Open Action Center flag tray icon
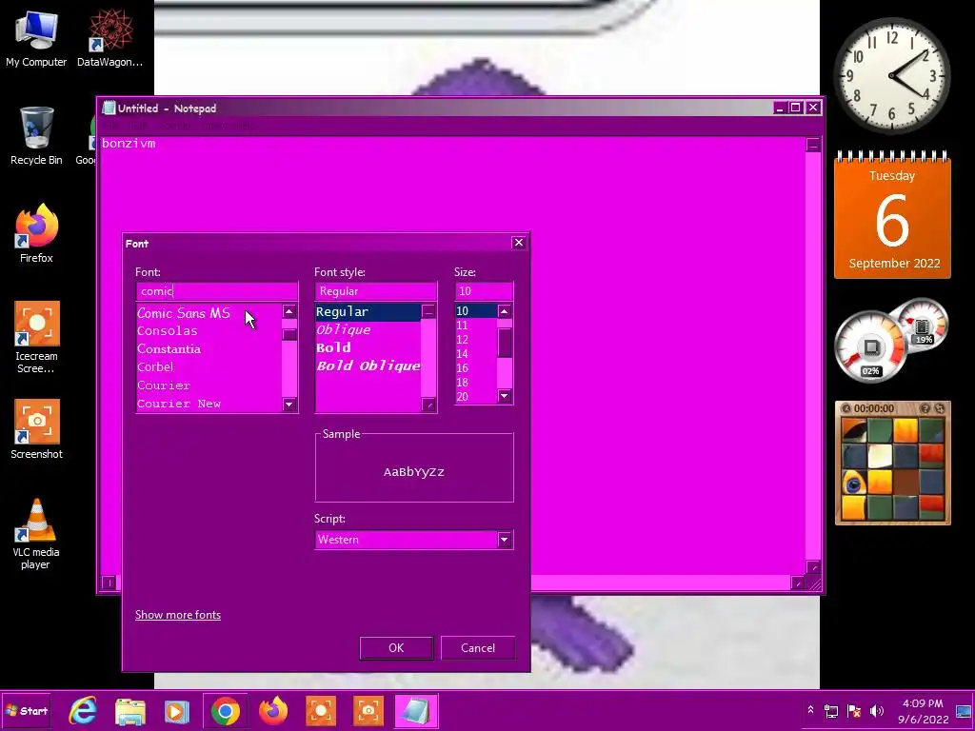The height and width of the screenshot is (731, 975). coord(854,711)
